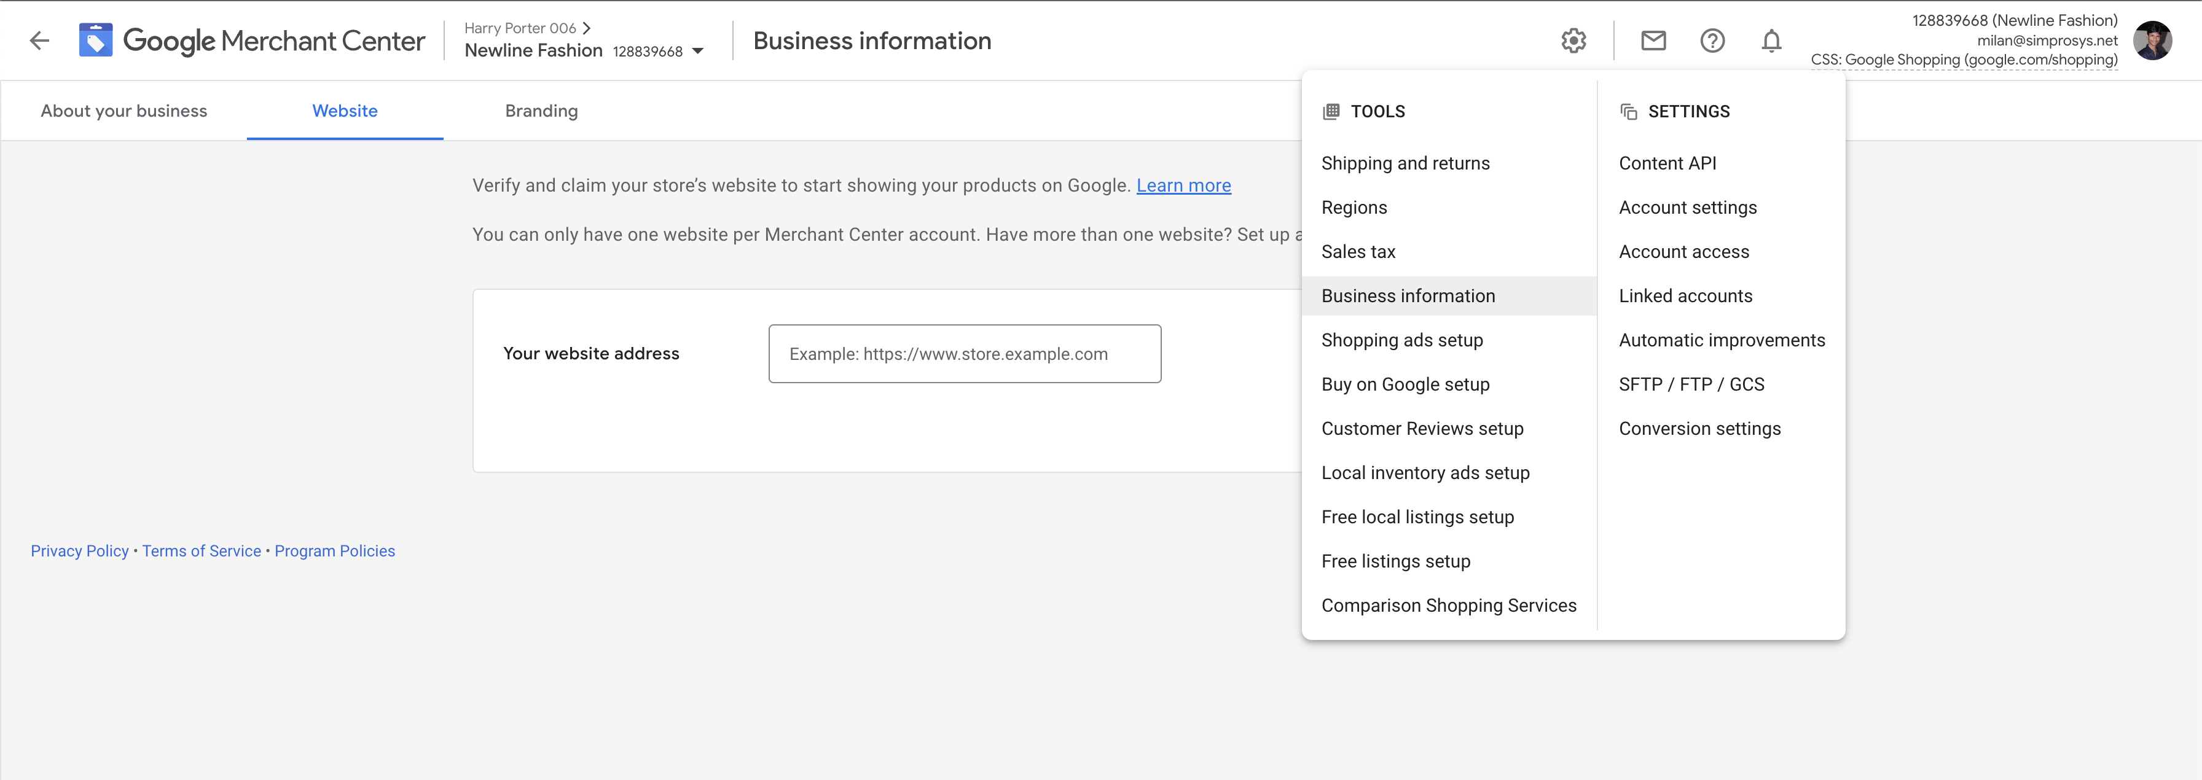The image size is (2202, 780).
Task: Select the Website tab
Action: 345,111
